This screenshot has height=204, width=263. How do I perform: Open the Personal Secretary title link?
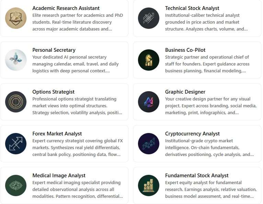54,50
